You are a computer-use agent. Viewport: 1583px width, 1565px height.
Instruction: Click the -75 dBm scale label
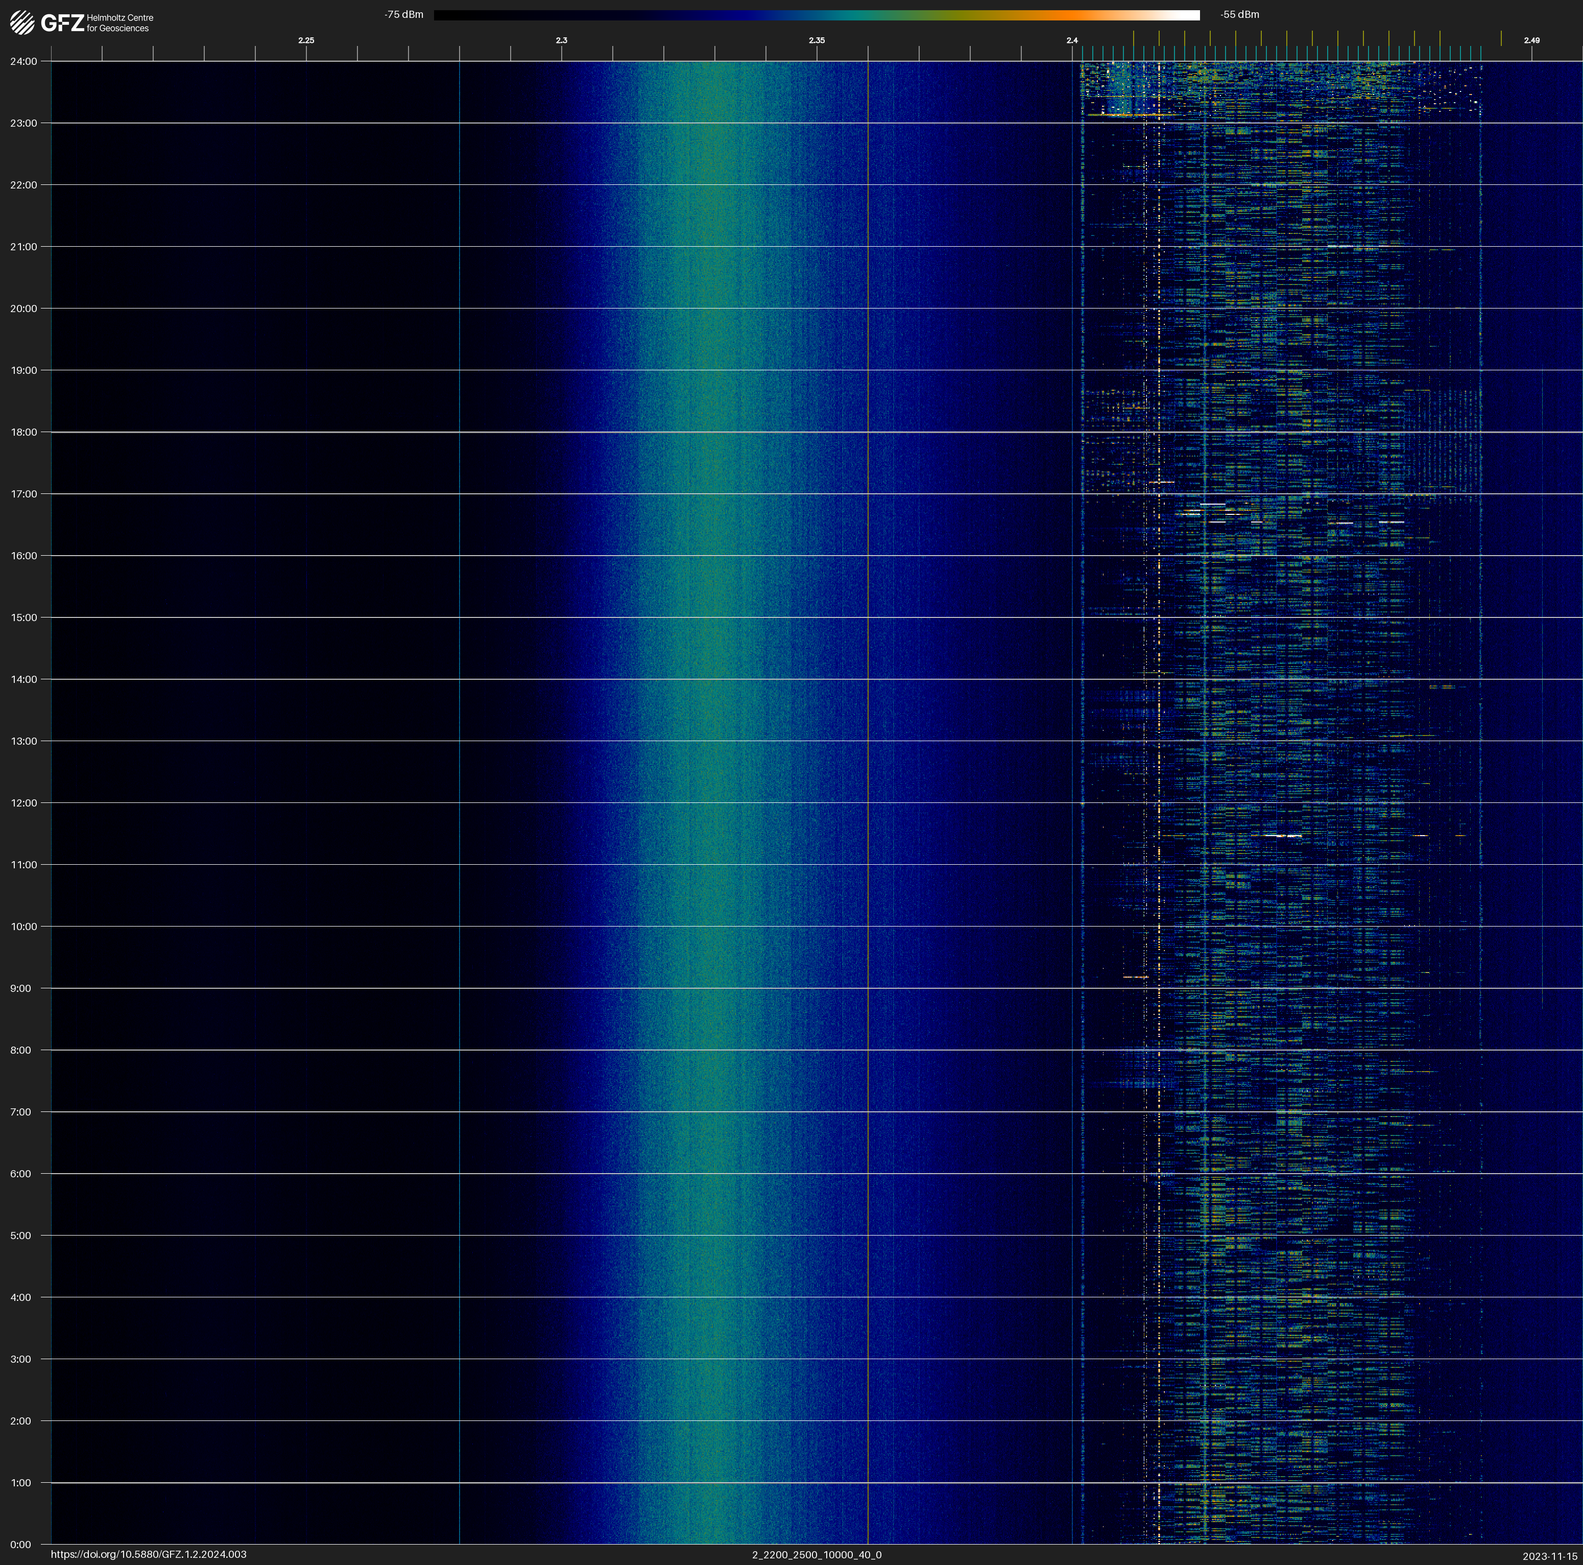point(403,15)
